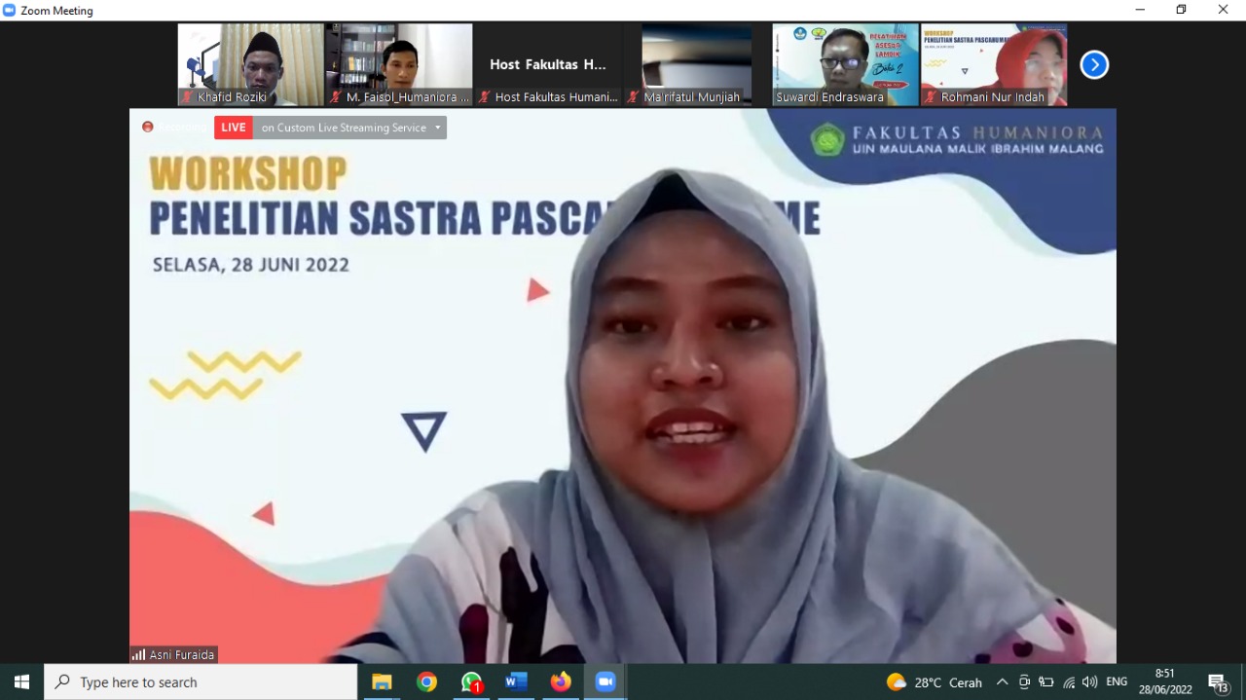Open the Windows Start menu
Image resolution: width=1246 pixels, height=700 pixels.
(21, 682)
